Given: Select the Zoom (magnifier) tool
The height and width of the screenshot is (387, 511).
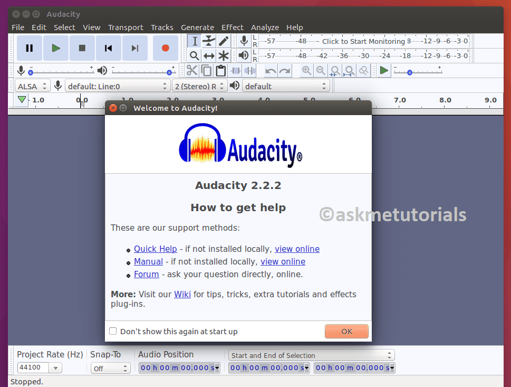Looking at the screenshot, I should 195,56.
